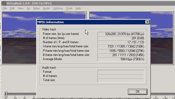
Task: Click the VirtualDub gear icon in title bar
Action: pos(4,3)
